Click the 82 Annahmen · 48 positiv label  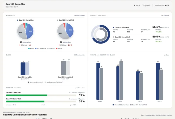(77, 93)
